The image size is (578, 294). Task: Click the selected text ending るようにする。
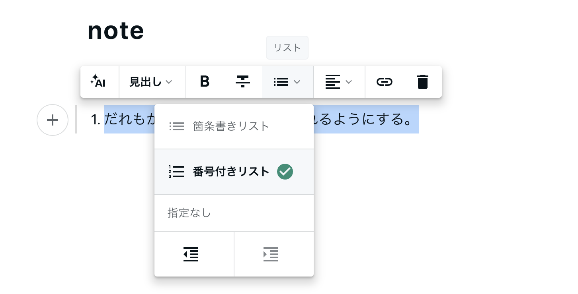[366, 119]
